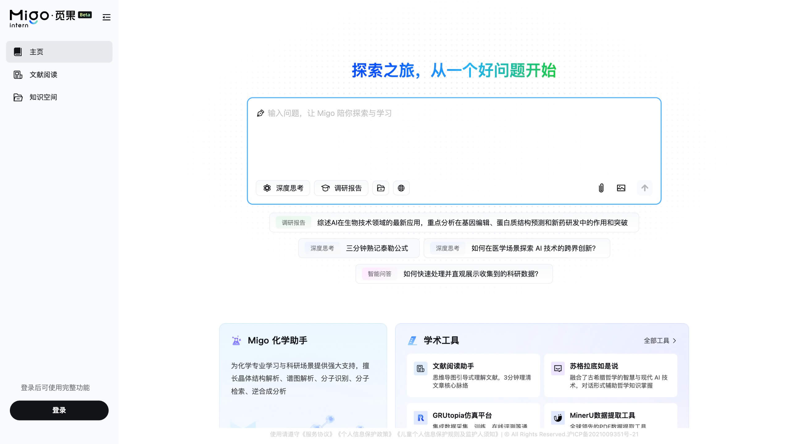This screenshot has height=444, width=790.
Task: Toggle the web search globe icon
Action: click(401, 188)
